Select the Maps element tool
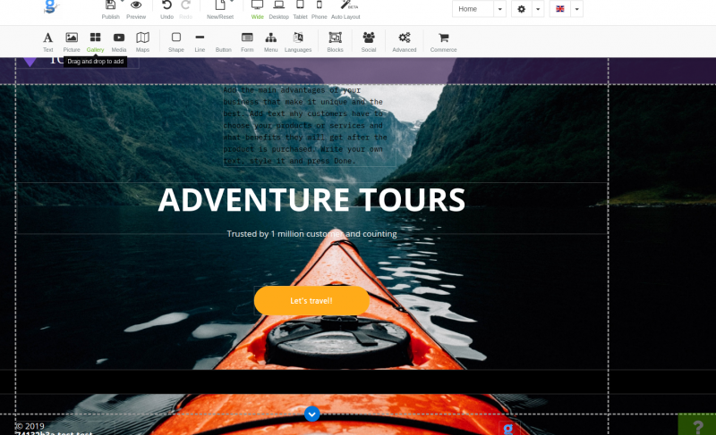This screenshot has height=435, width=716. click(142, 42)
